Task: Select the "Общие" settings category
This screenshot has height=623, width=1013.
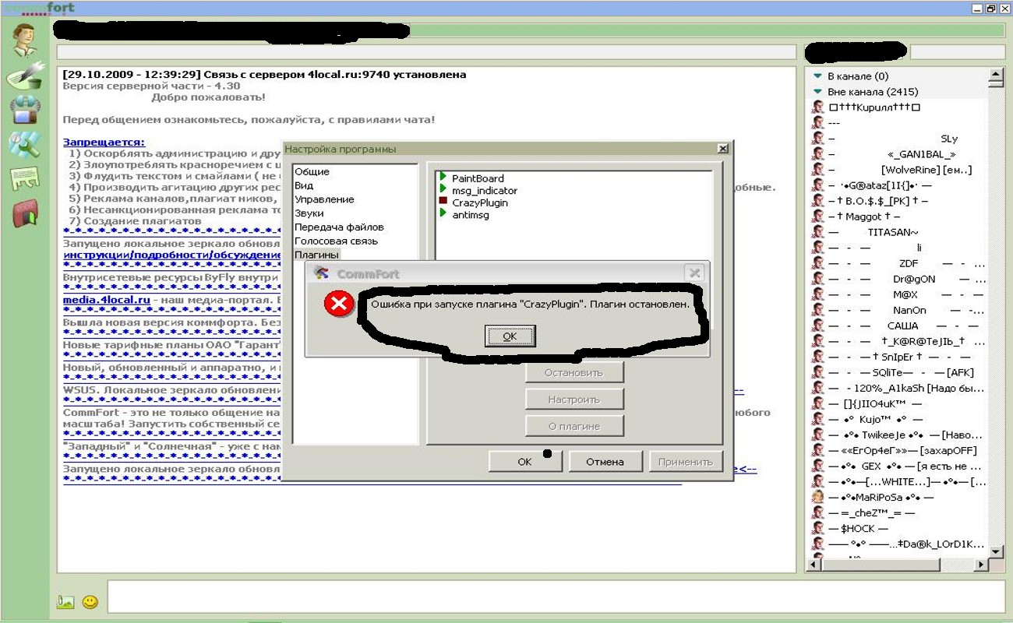Action: [x=312, y=171]
